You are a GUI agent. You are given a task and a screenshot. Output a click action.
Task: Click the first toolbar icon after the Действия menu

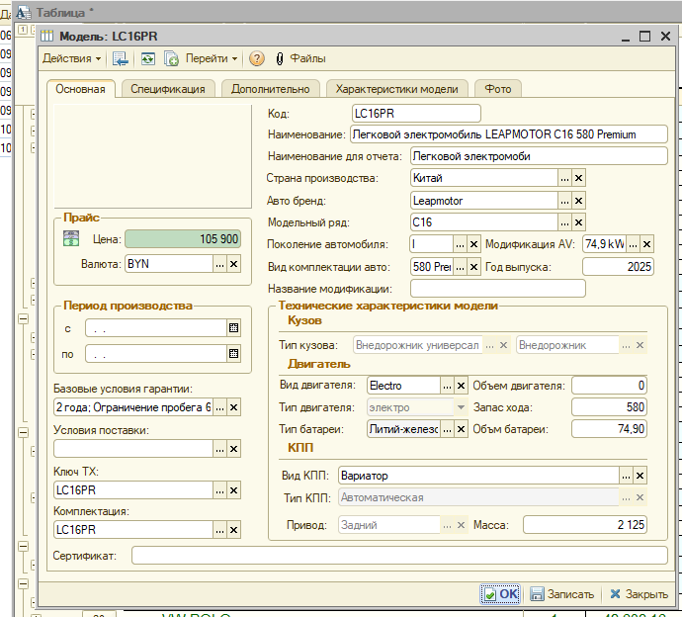120,59
